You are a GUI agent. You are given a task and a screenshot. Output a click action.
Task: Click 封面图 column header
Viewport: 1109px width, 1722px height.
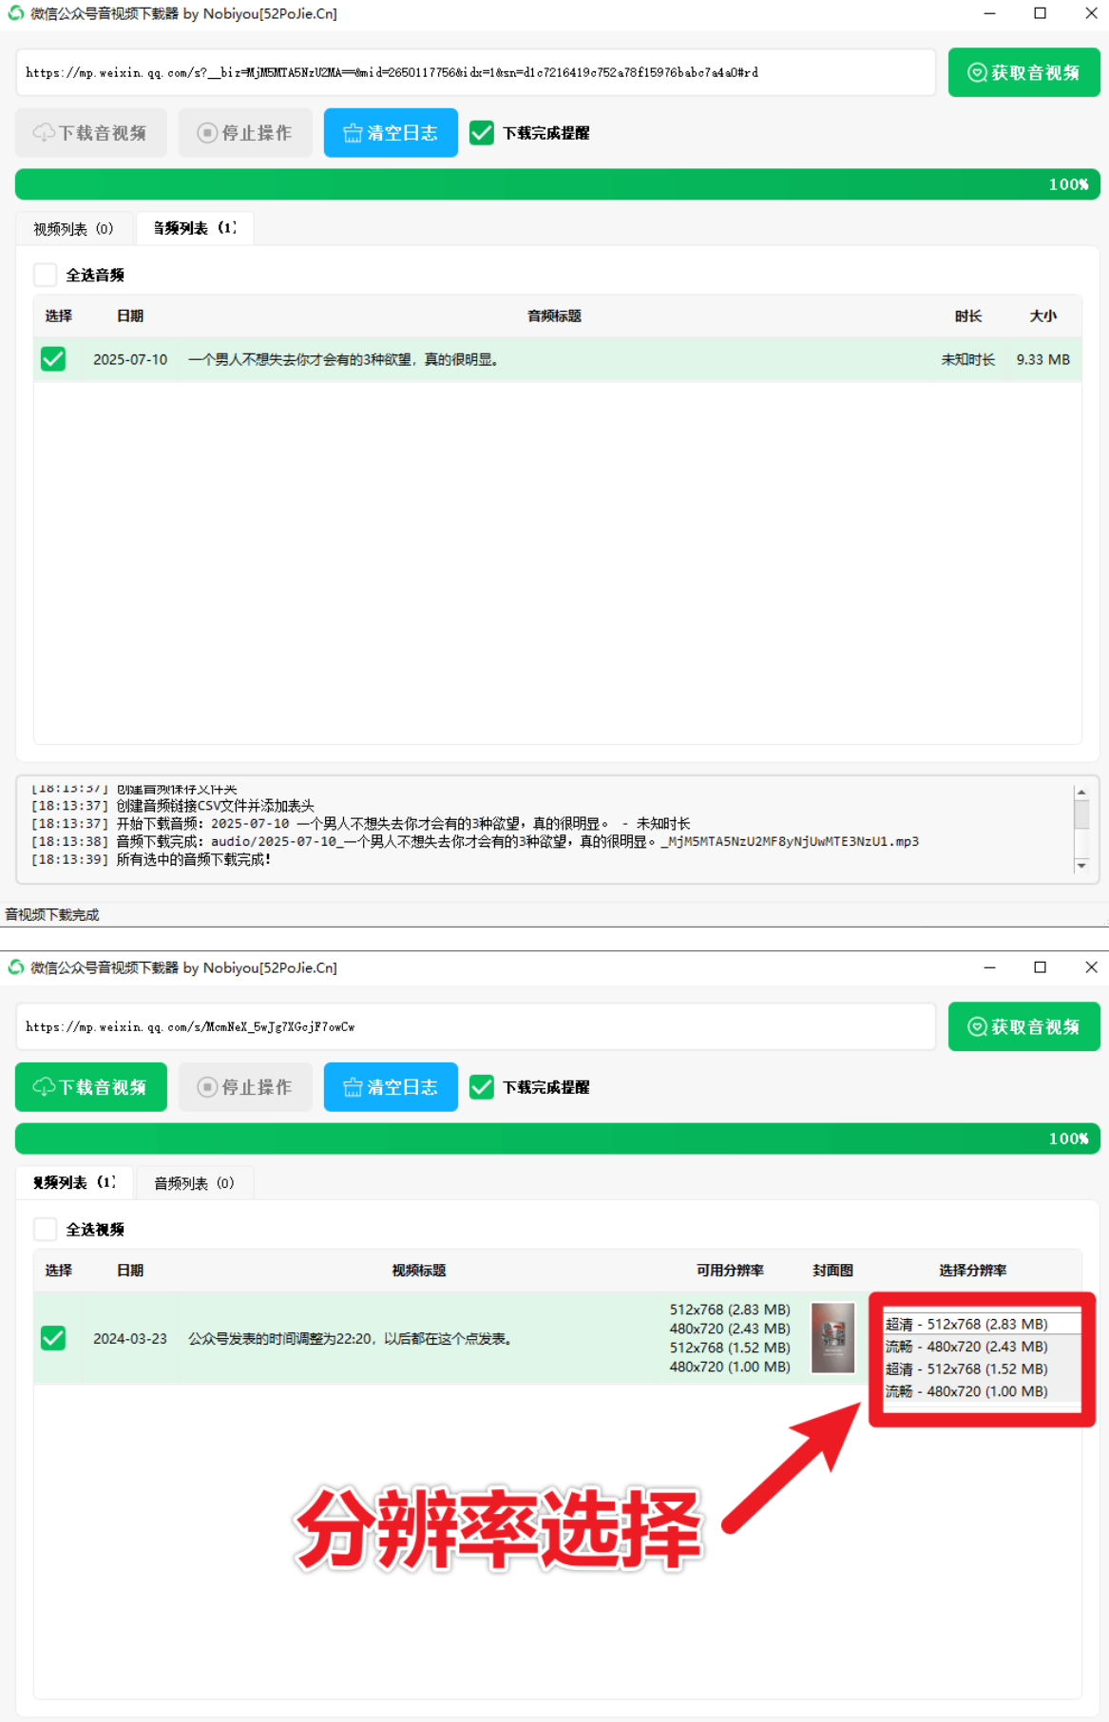click(x=832, y=1270)
